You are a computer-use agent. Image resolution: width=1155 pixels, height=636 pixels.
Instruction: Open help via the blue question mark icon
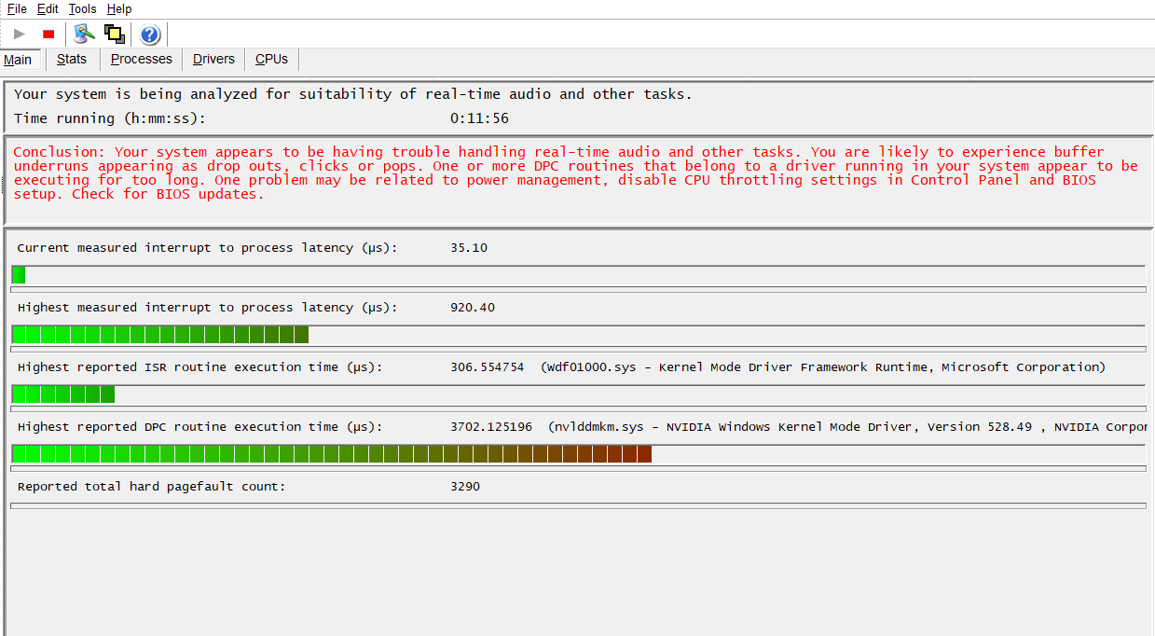click(150, 35)
